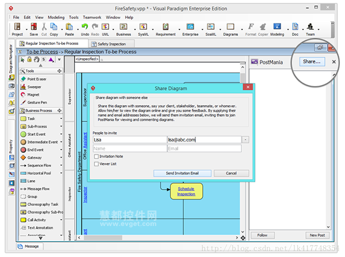Expand the Start Event dropdown arrow

click(x=61, y=134)
